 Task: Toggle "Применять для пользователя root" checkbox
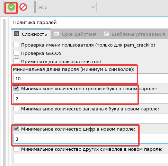pyautogui.click(x=16, y=61)
